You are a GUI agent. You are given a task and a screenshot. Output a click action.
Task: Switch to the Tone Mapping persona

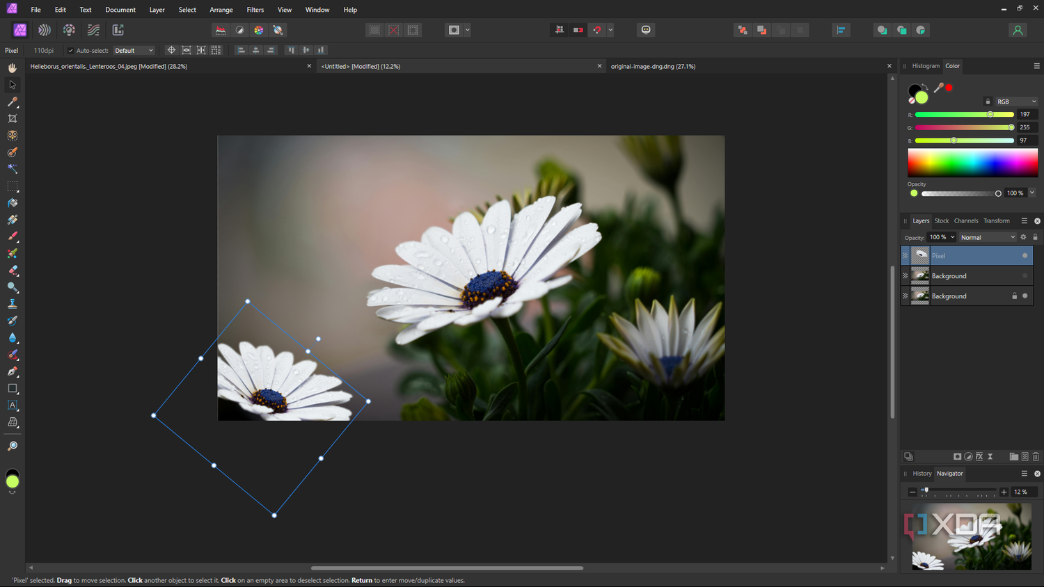pos(93,30)
